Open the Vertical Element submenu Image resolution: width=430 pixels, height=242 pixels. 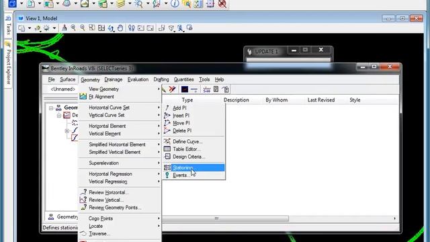[120, 134]
